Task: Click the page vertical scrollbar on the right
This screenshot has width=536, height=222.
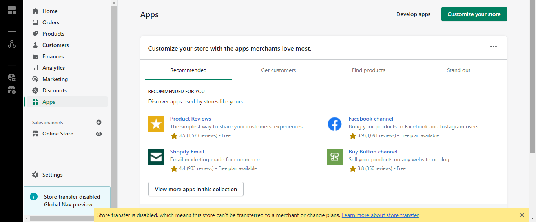Action: 533,76
